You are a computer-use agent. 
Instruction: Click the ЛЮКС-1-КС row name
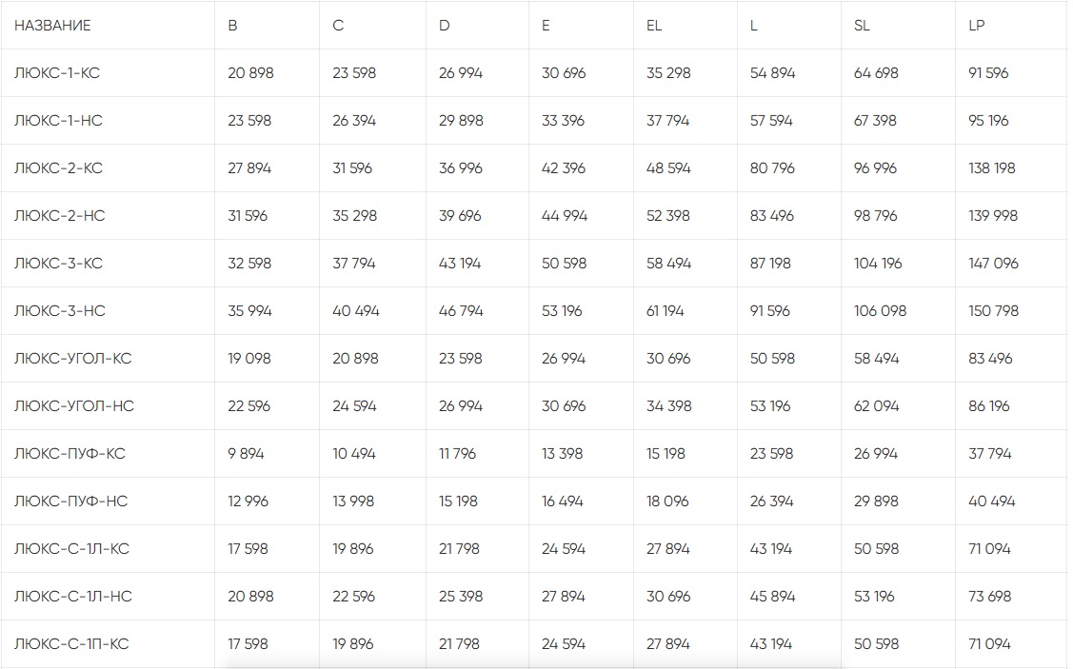pos(57,73)
